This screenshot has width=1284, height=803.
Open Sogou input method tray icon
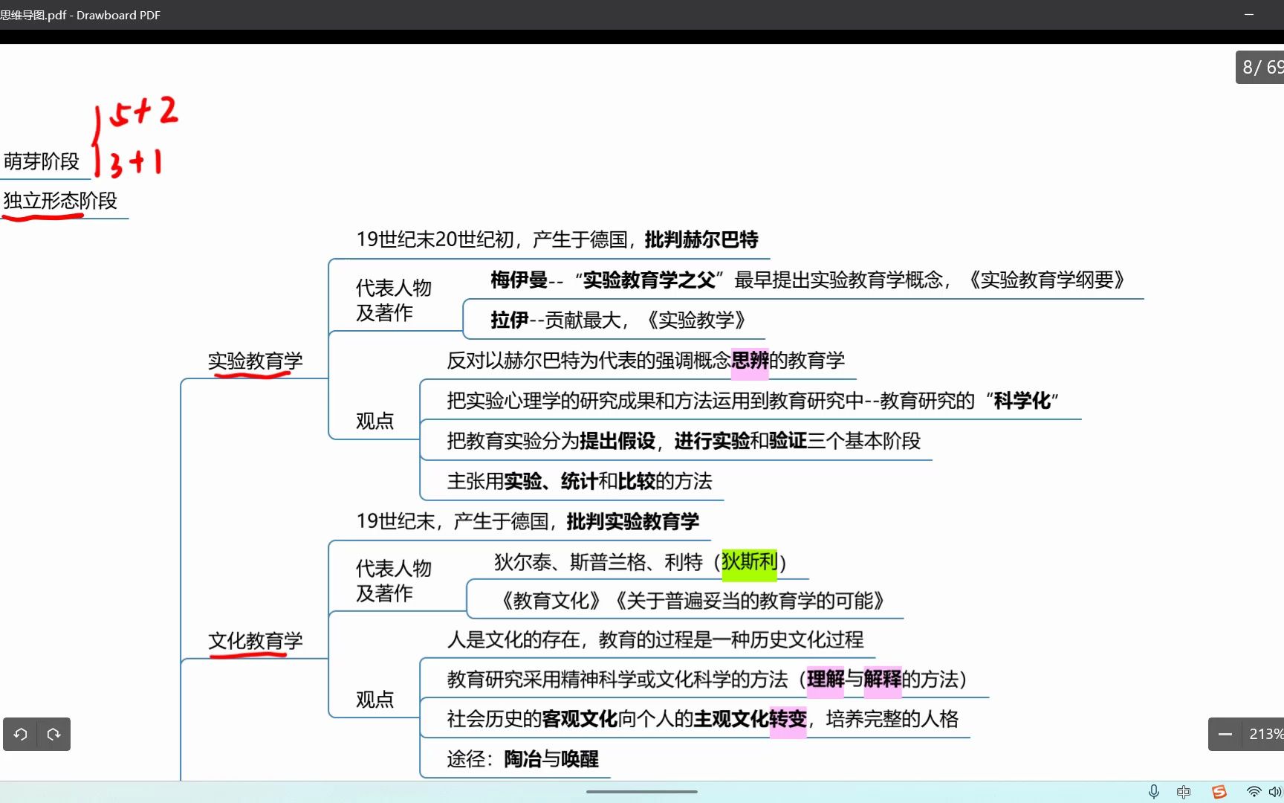coord(1219,792)
